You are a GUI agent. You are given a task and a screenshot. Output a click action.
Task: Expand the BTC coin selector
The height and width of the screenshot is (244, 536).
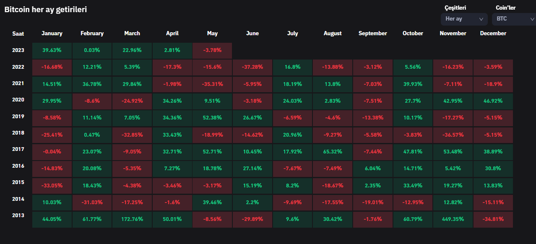tap(513, 19)
